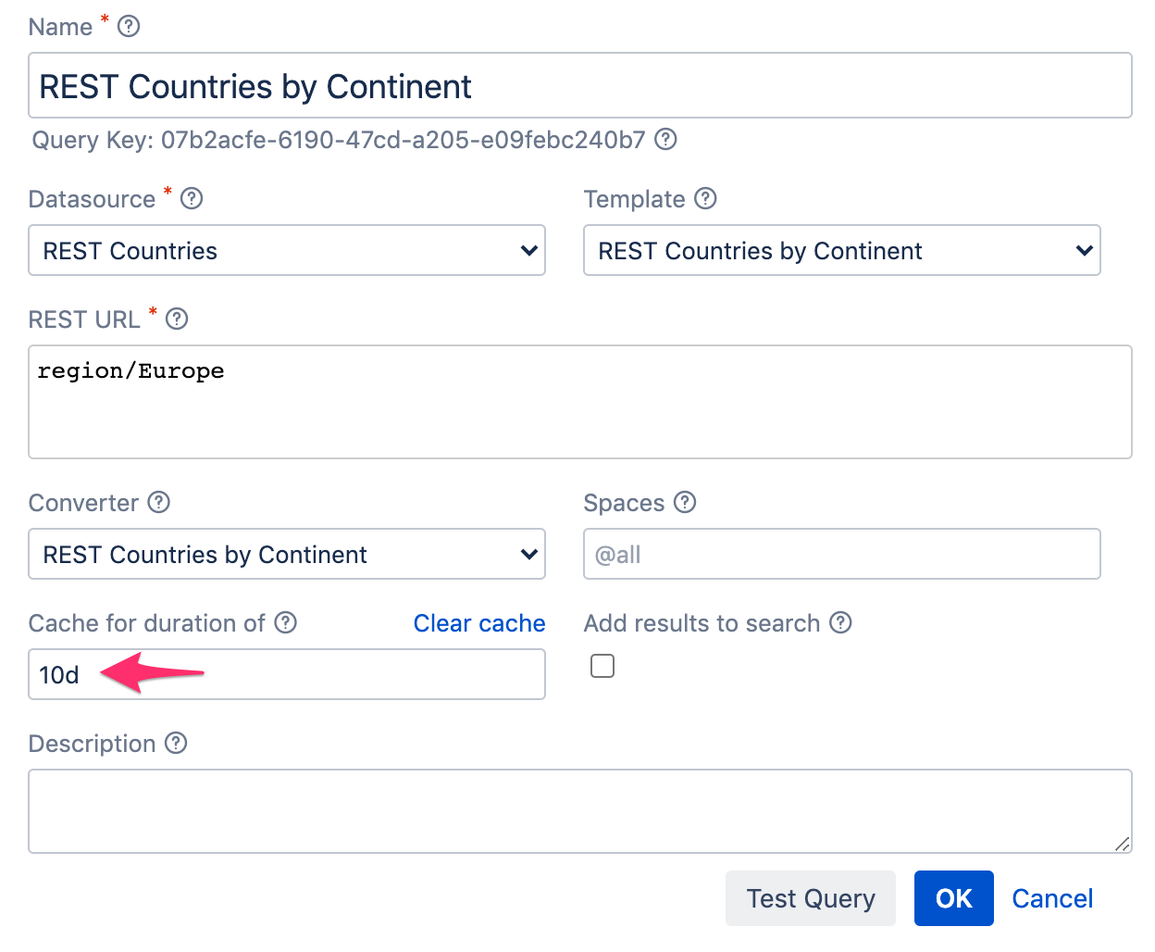Open help for Add results to search

840,622
